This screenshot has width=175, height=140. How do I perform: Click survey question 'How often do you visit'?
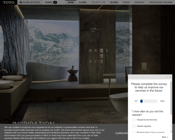click(148, 113)
